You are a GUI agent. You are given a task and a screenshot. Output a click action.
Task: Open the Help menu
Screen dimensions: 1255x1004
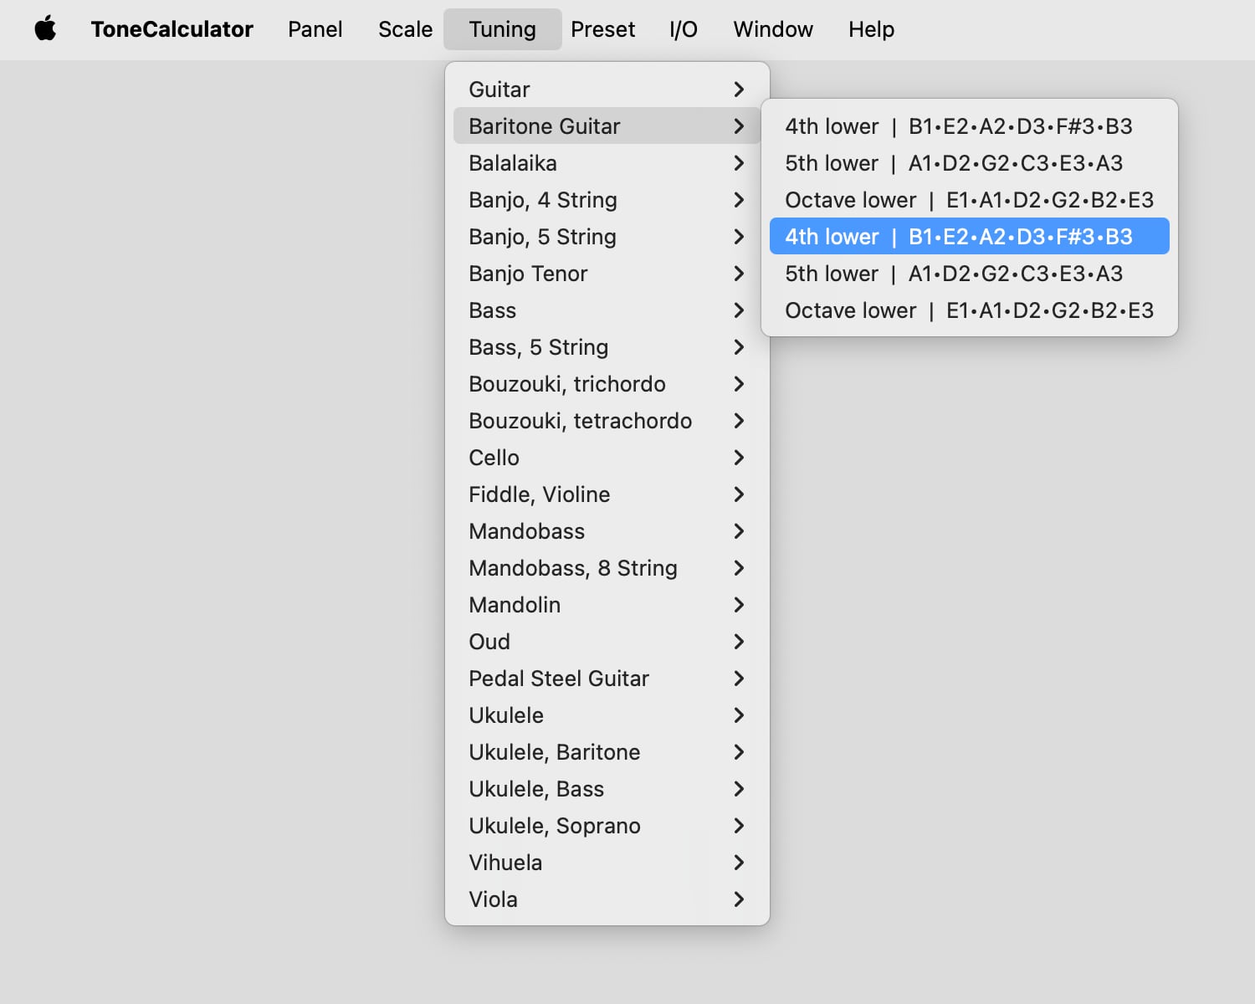(871, 29)
